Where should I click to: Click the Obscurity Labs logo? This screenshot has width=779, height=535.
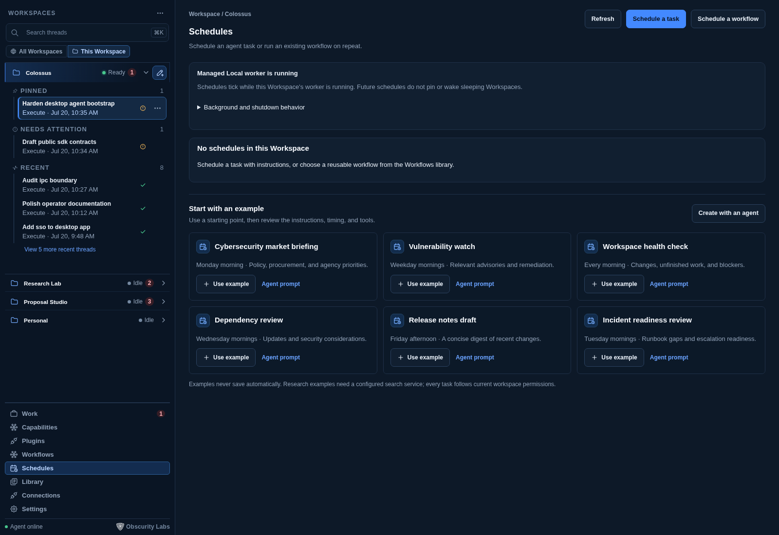point(120,527)
